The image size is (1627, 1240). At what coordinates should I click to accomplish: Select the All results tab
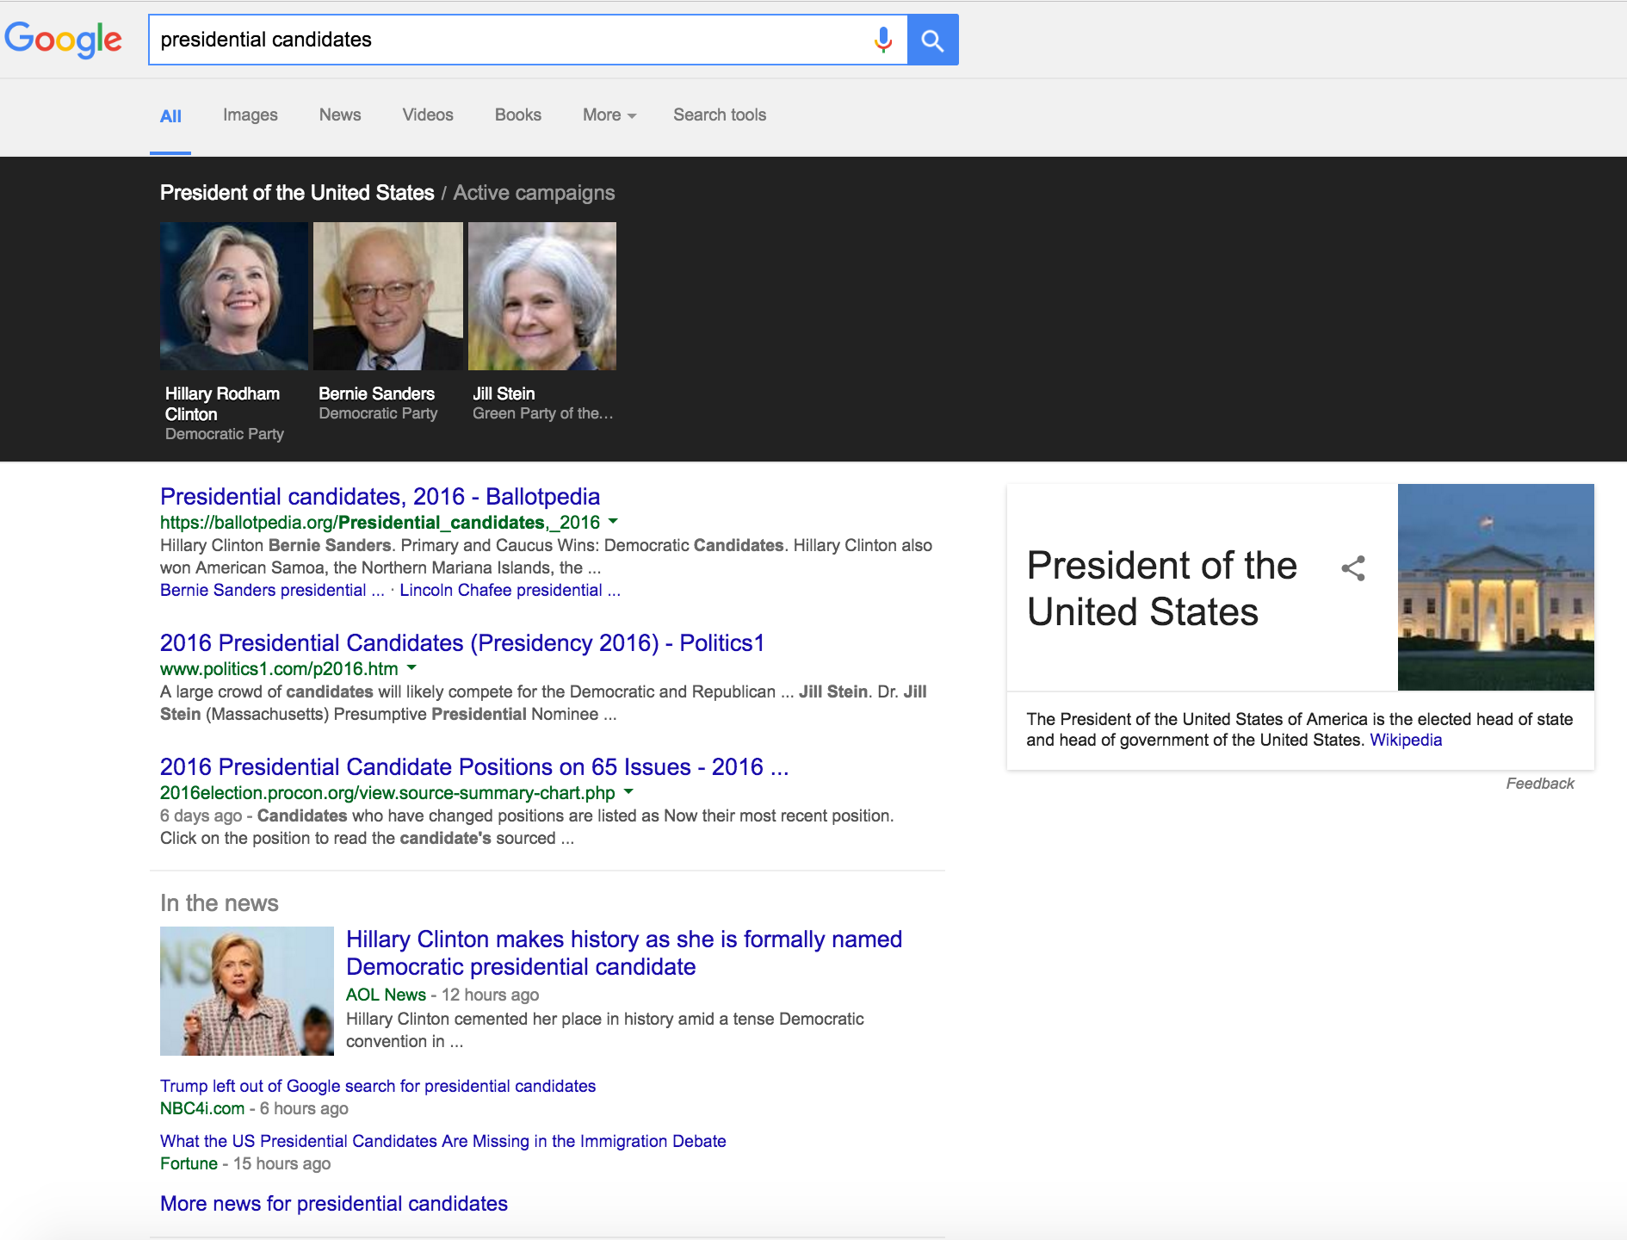(170, 116)
